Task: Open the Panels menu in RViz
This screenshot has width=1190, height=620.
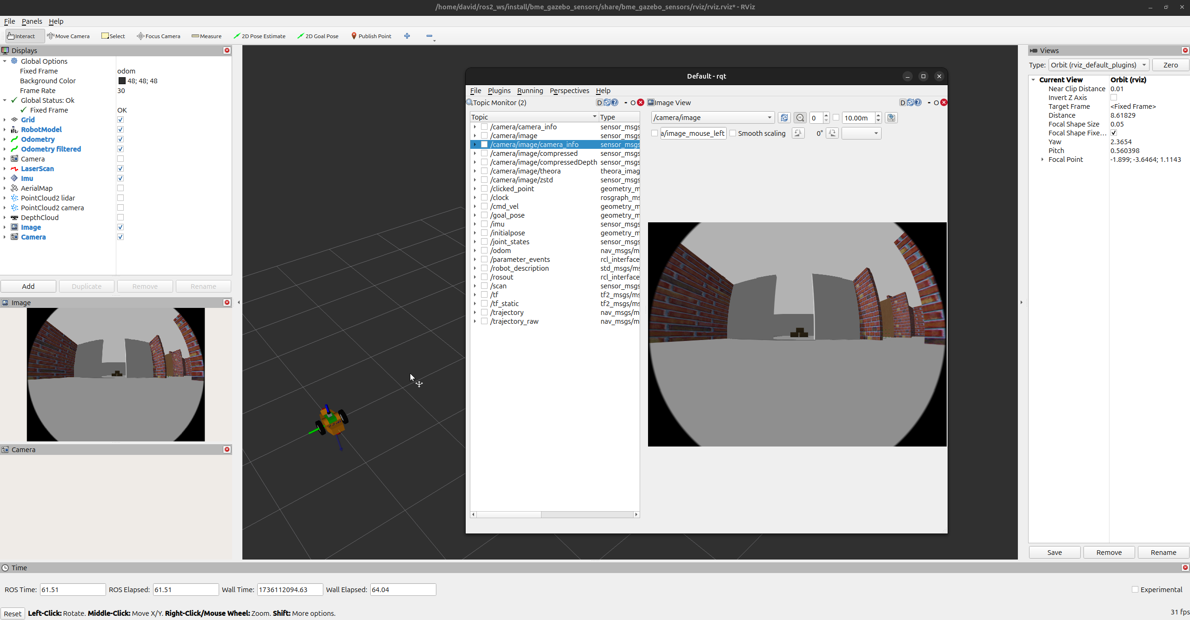Action: coord(32,21)
